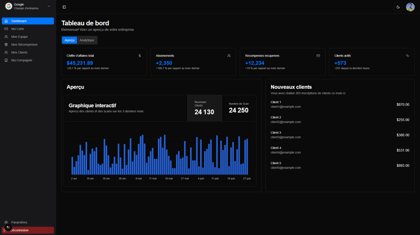Click the $531.00 amount
The width and height of the screenshot is (420, 235).
click(403, 151)
